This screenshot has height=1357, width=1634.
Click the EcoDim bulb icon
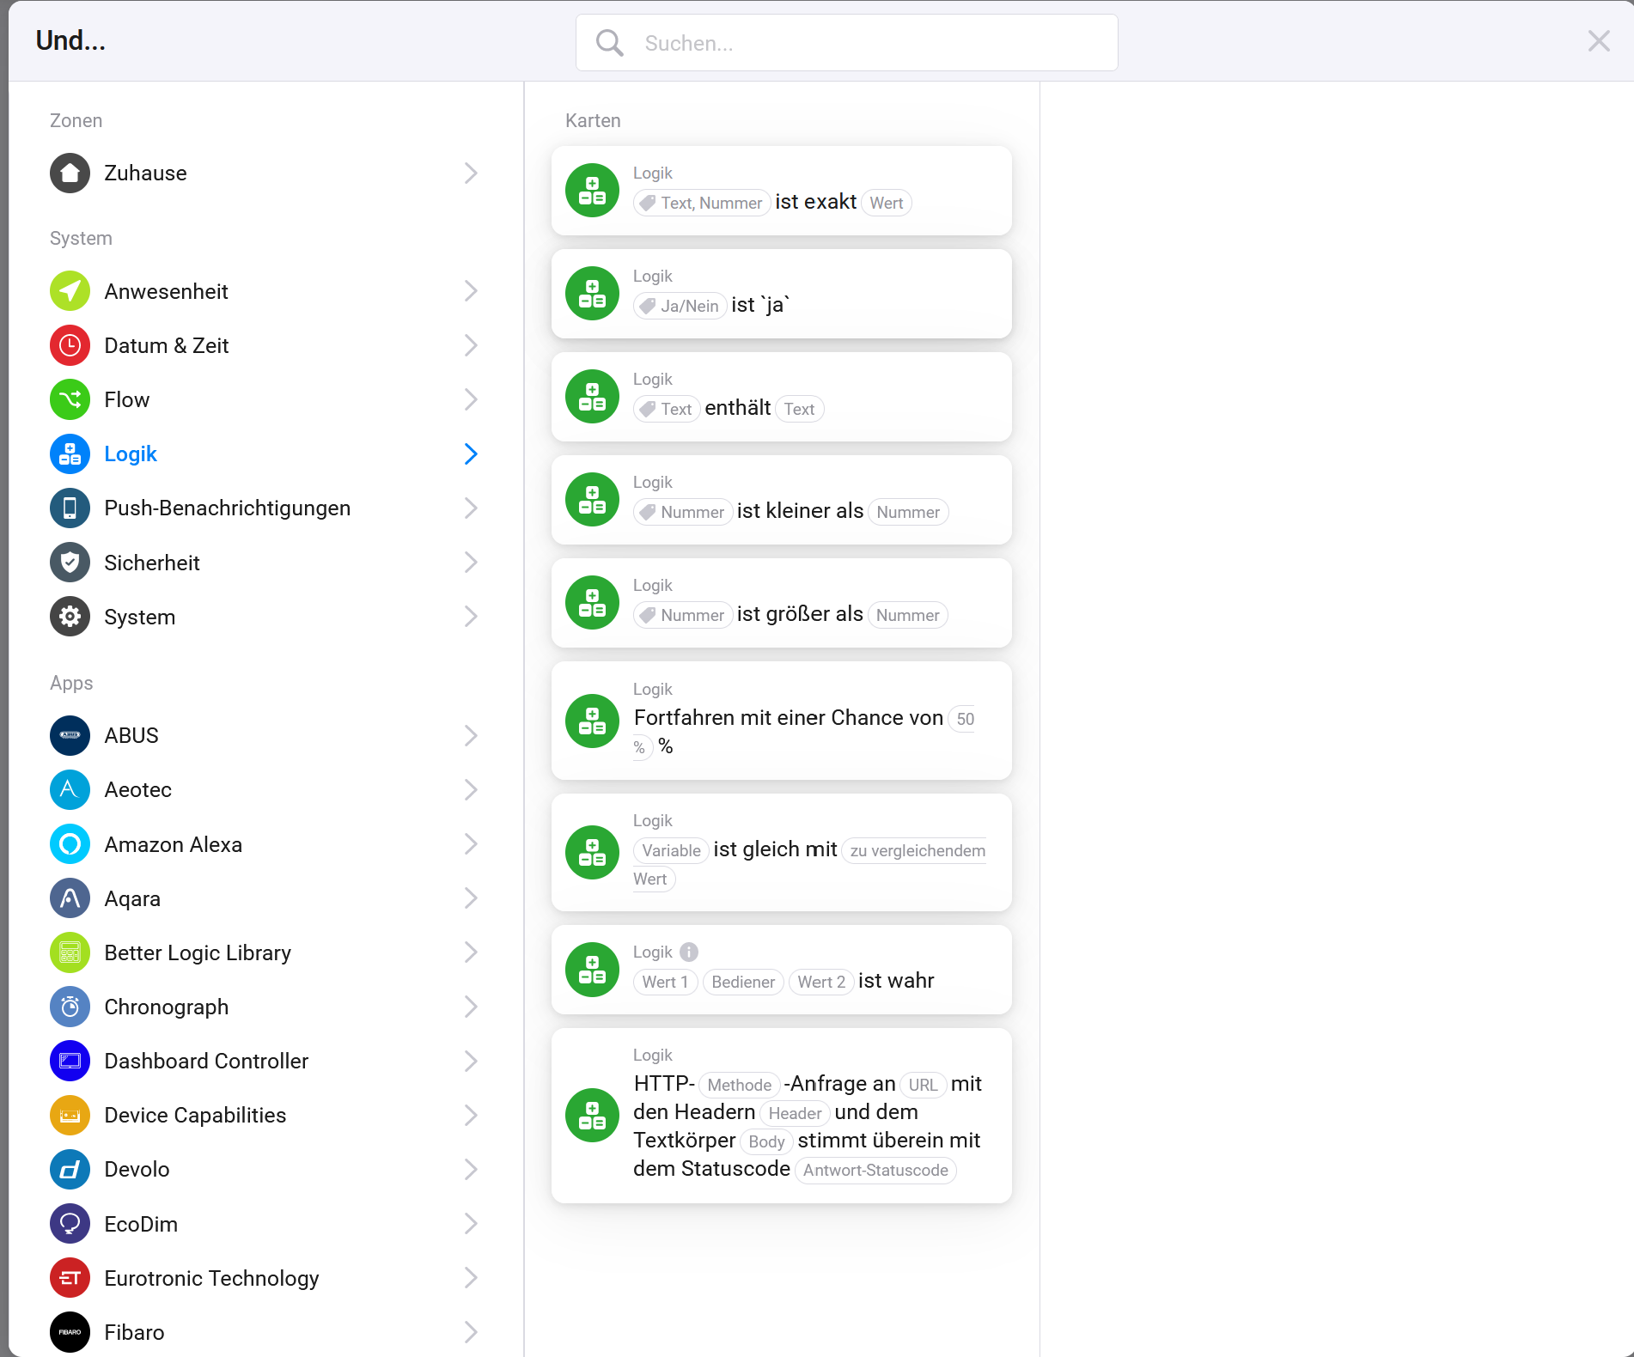(x=70, y=1224)
